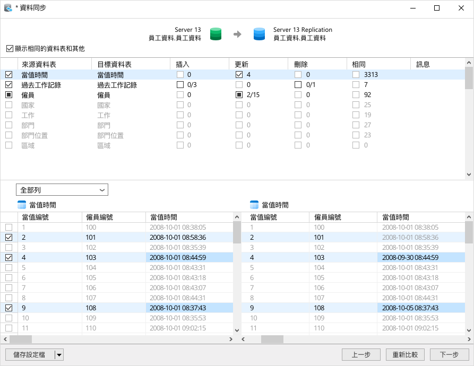Open the 儲存設定檔 dropdown arrow
The image size is (474, 366).
59,355
